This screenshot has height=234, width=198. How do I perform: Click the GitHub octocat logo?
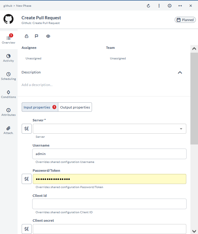click(x=8, y=19)
